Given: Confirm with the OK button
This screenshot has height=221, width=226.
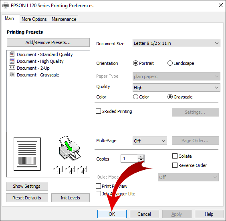Looking at the screenshot, I should (x=112, y=214).
